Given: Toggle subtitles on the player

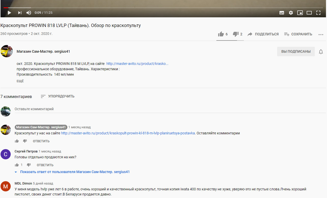Looking at the screenshot, I should point(282,13).
